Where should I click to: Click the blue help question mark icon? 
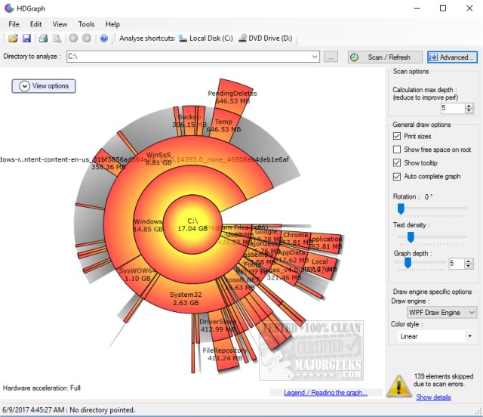point(104,39)
